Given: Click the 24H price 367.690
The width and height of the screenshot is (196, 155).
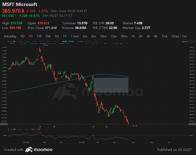Looking at the screenshot, I should pos(8,16).
